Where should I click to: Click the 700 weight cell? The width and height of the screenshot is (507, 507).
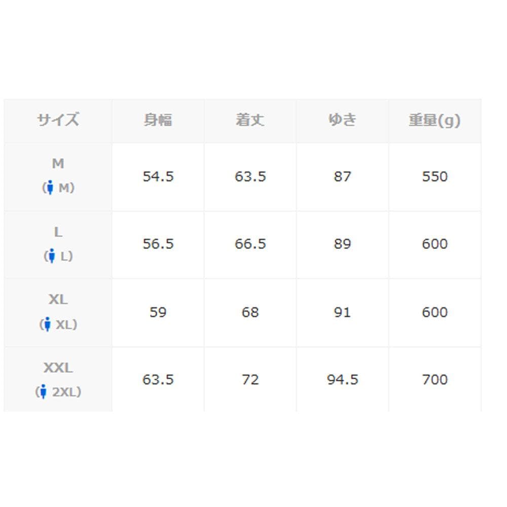(x=434, y=379)
